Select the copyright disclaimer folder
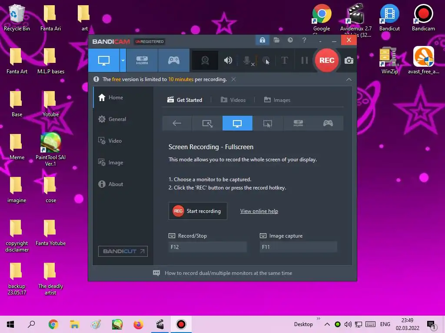The height and width of the screenshot is (333, 445). [x=17, y=235]
